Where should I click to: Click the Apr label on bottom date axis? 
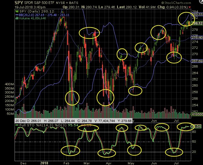pyautogui.click(x=109, y=163)
